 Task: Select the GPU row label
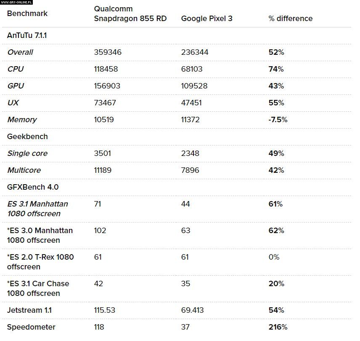16,86
